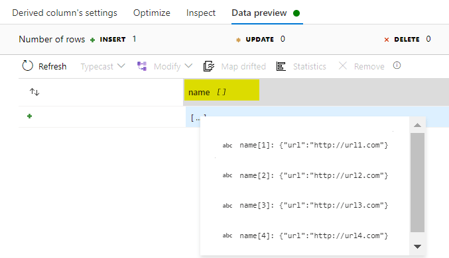Select name[2] entry with url2.com

click(314, 175)
